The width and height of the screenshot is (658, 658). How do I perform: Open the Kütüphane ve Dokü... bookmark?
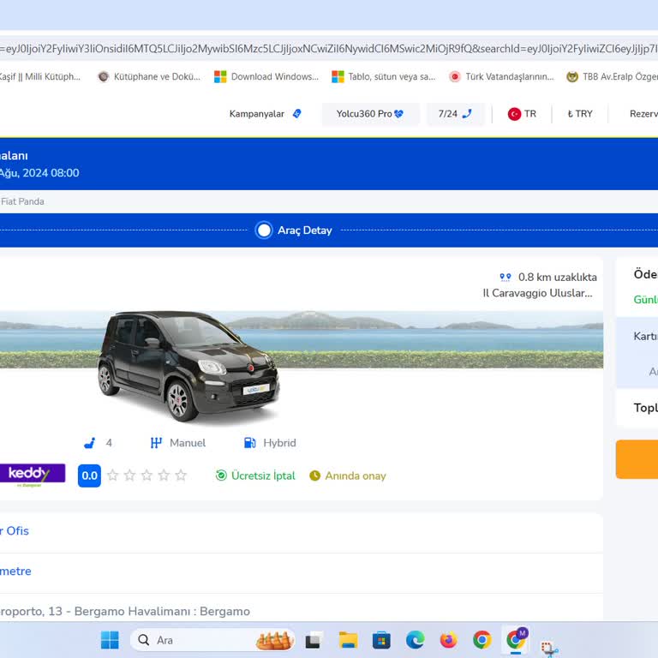[x=149, y=76]
